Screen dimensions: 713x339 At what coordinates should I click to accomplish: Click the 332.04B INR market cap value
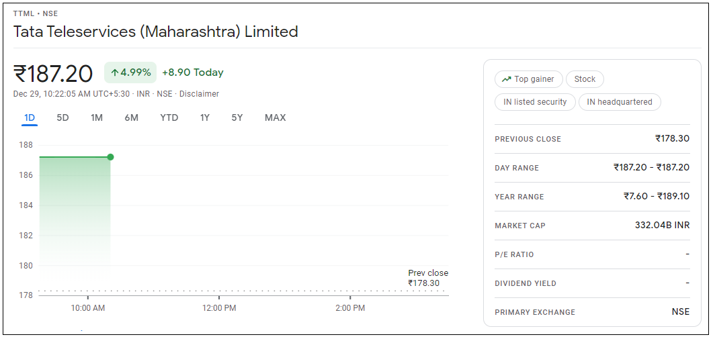click(x=662, y=225)
